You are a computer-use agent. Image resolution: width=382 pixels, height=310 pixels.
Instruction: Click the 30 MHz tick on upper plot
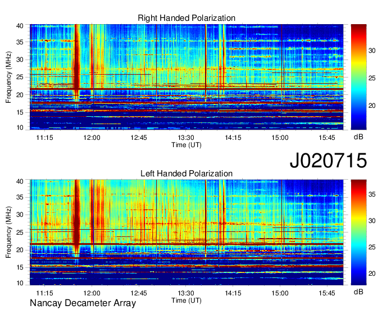20,60
